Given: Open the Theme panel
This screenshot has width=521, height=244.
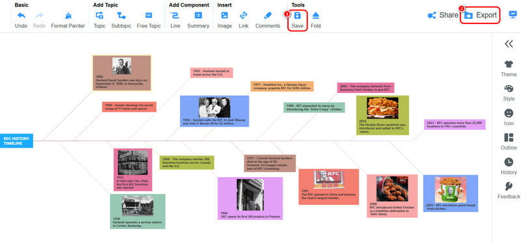Looking at the screenshot, I should click(509, 69).
